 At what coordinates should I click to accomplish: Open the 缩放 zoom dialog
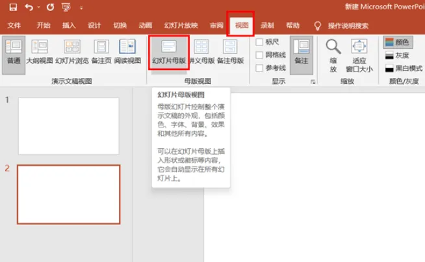point(333,56)
